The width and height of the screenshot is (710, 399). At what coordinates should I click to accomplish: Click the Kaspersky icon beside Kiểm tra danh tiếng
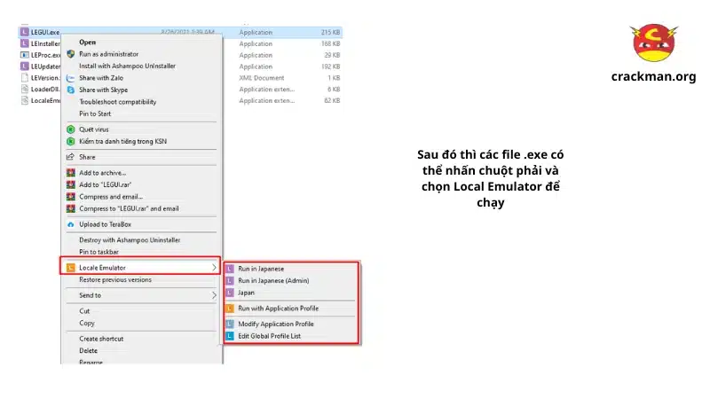point(71,142)
